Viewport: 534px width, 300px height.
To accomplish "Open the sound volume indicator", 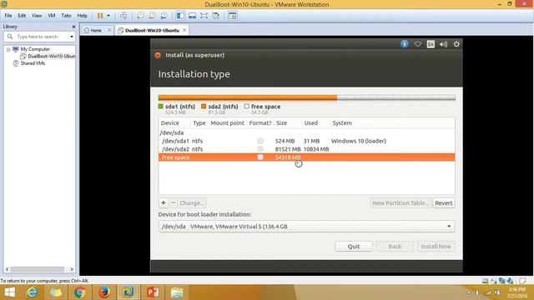I will 443,44.
